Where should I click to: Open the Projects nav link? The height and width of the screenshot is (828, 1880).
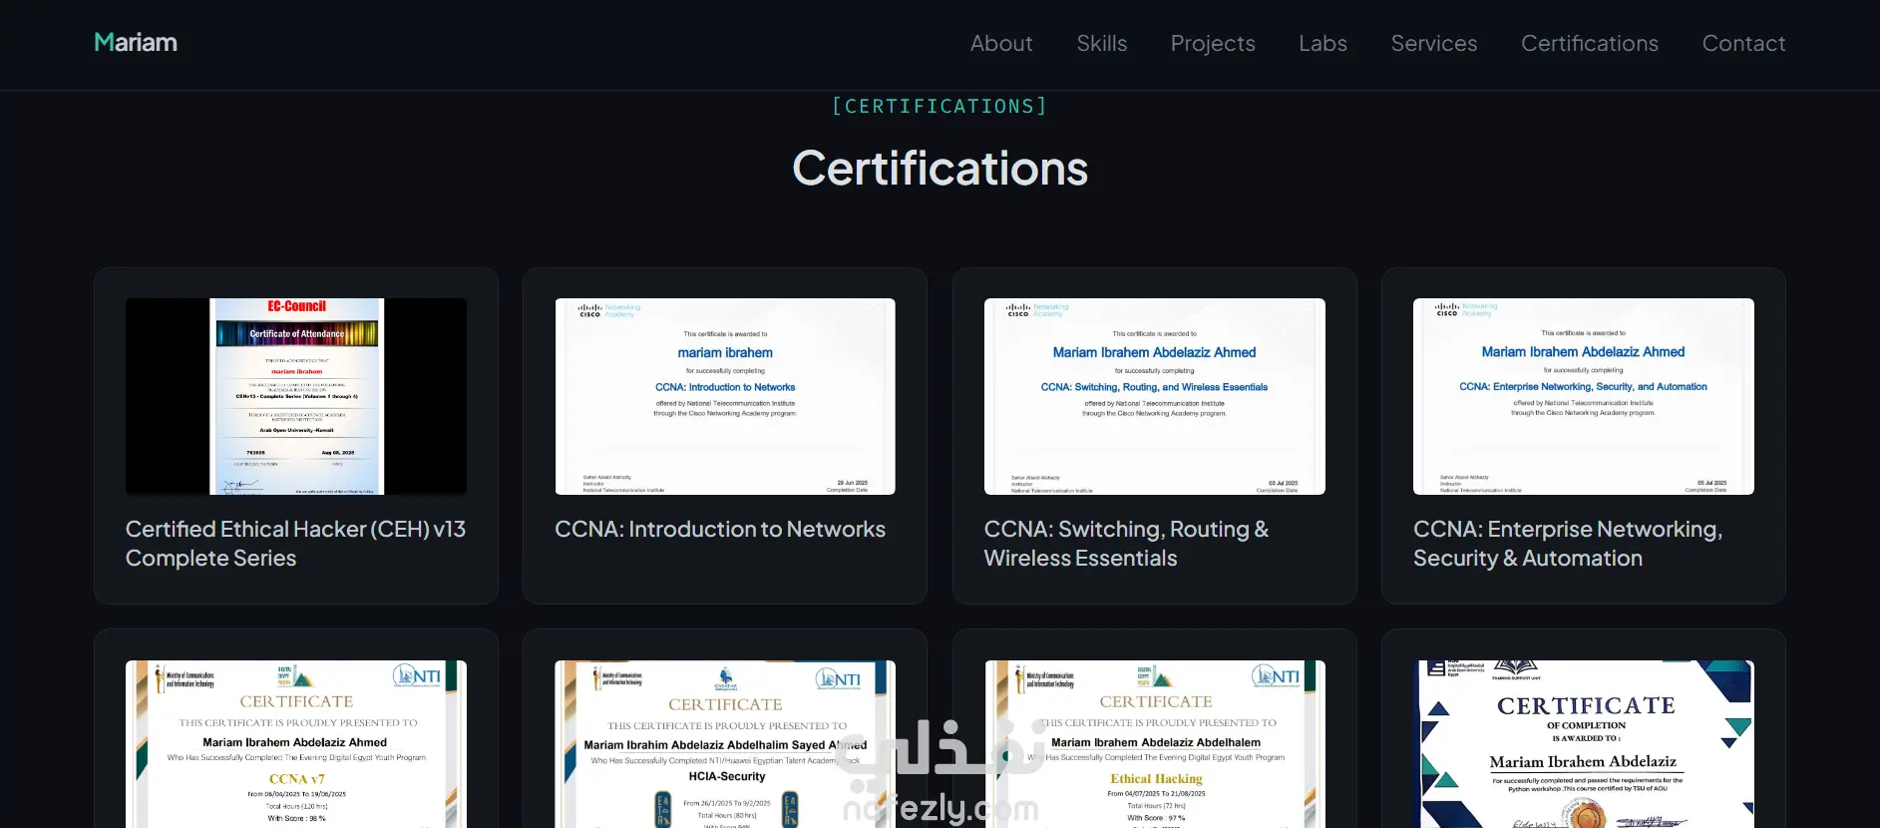[x=1213, y=44]
